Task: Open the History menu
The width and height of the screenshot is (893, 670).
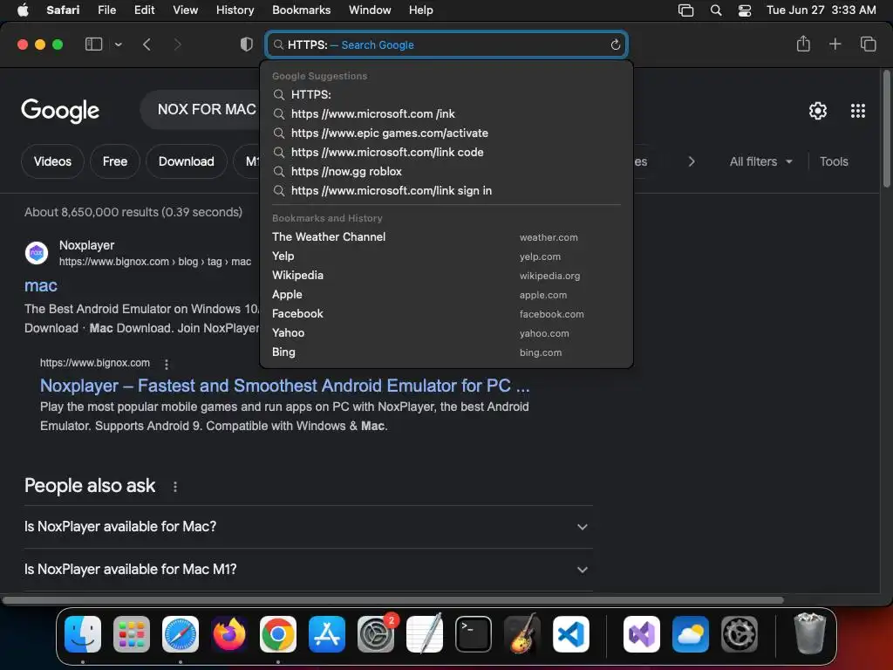Action: [x=235, y=10]
